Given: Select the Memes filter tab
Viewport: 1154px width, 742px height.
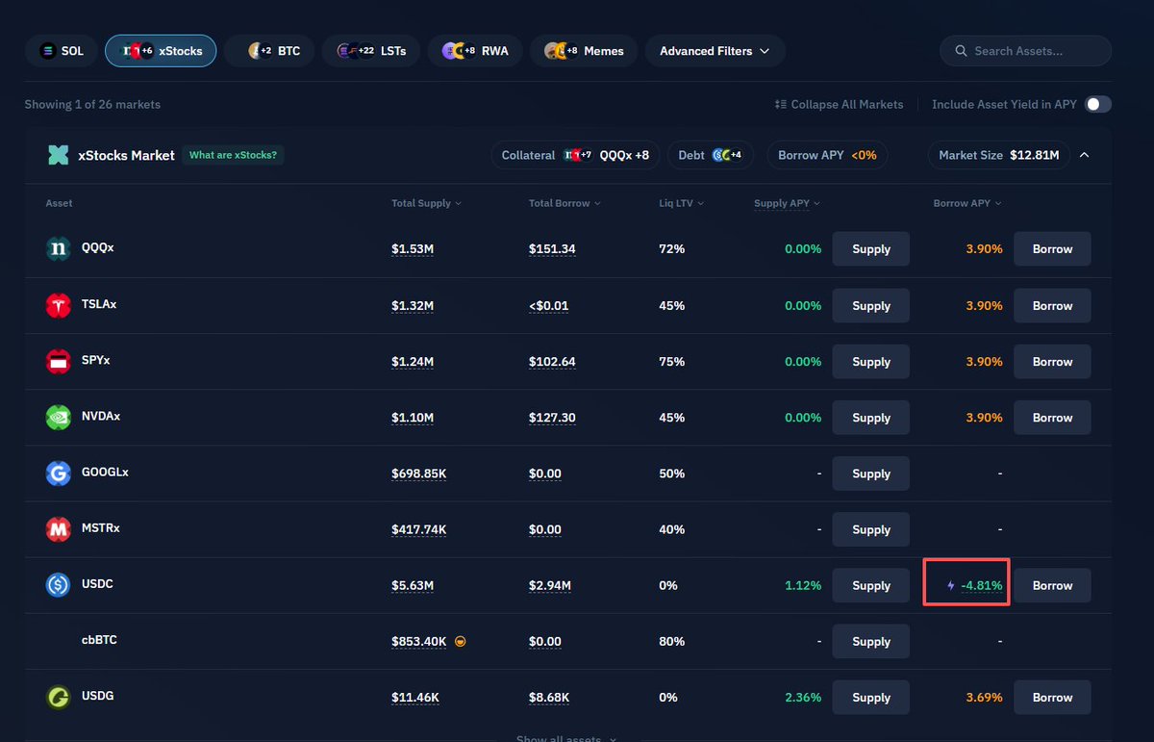Looking at the screenshot, I should click(x=584, y=51).
